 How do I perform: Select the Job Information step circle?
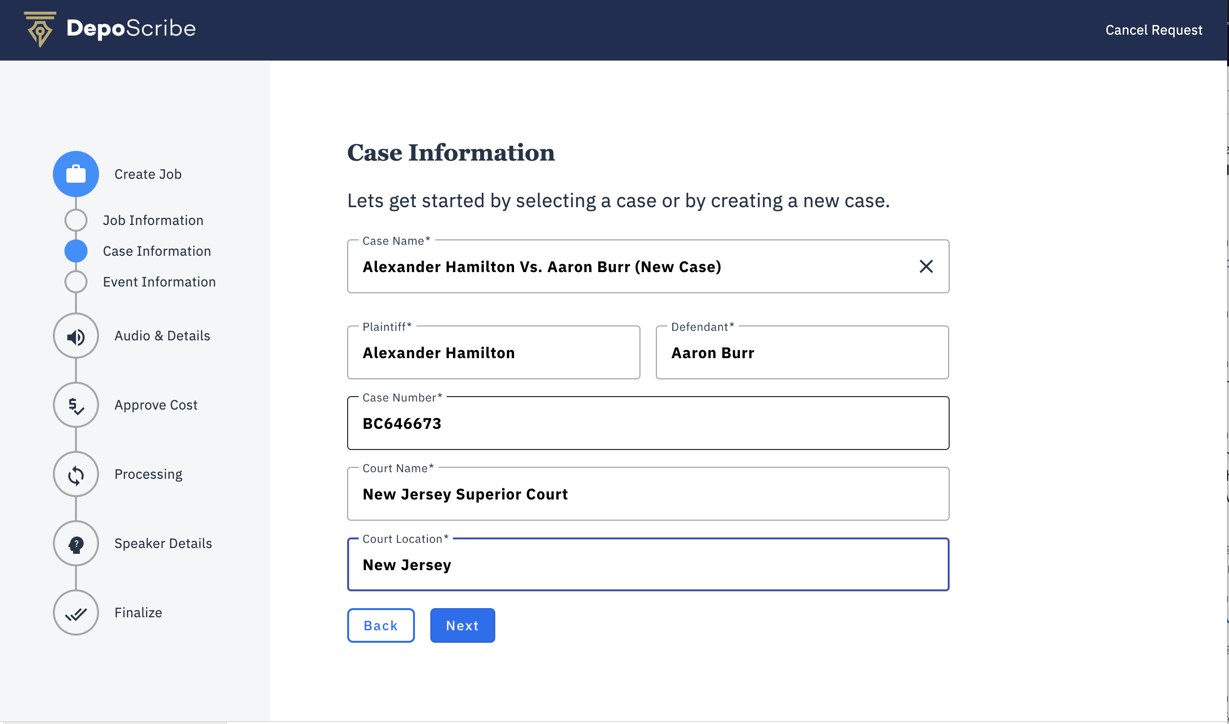click(x=75, y=221)
